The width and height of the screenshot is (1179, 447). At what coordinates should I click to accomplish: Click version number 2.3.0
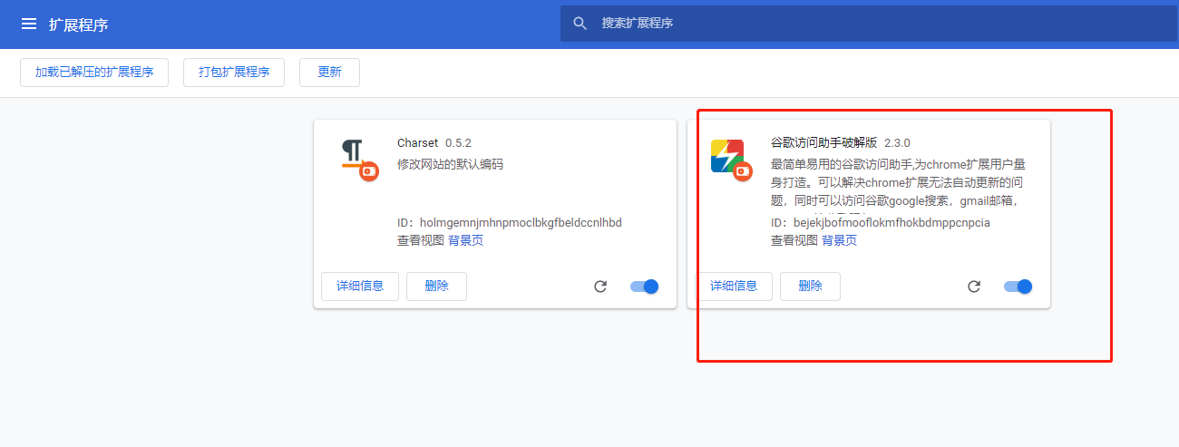[x=897, y=143]
